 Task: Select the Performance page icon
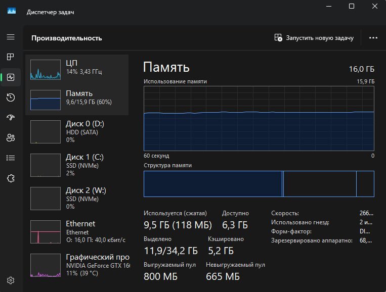coord(11,77)
